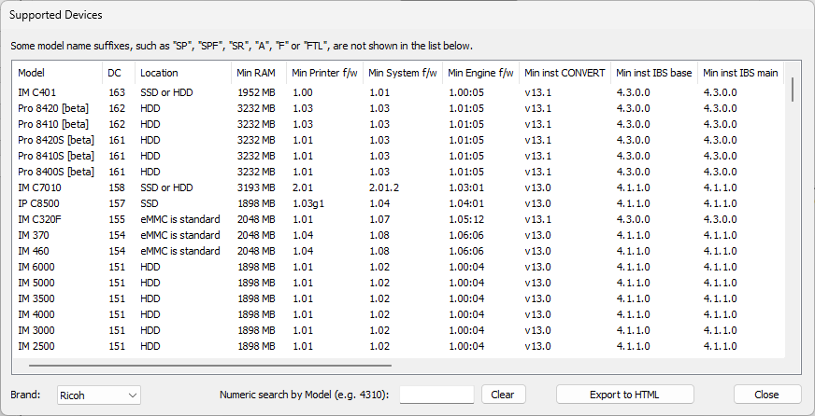Close the Supported Devices dialog
The height and width of the screenshot is (416, 815).
[766, 395]
